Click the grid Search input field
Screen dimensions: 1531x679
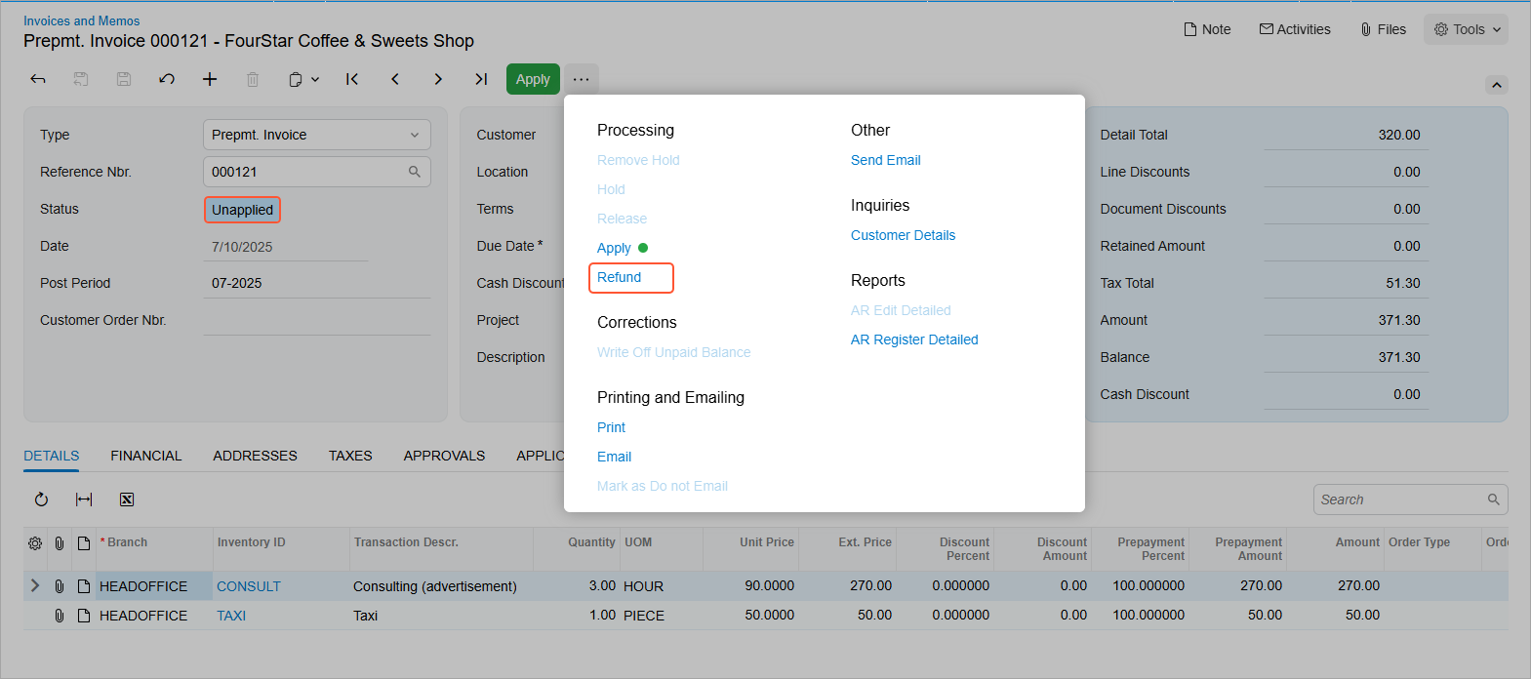1400,499
